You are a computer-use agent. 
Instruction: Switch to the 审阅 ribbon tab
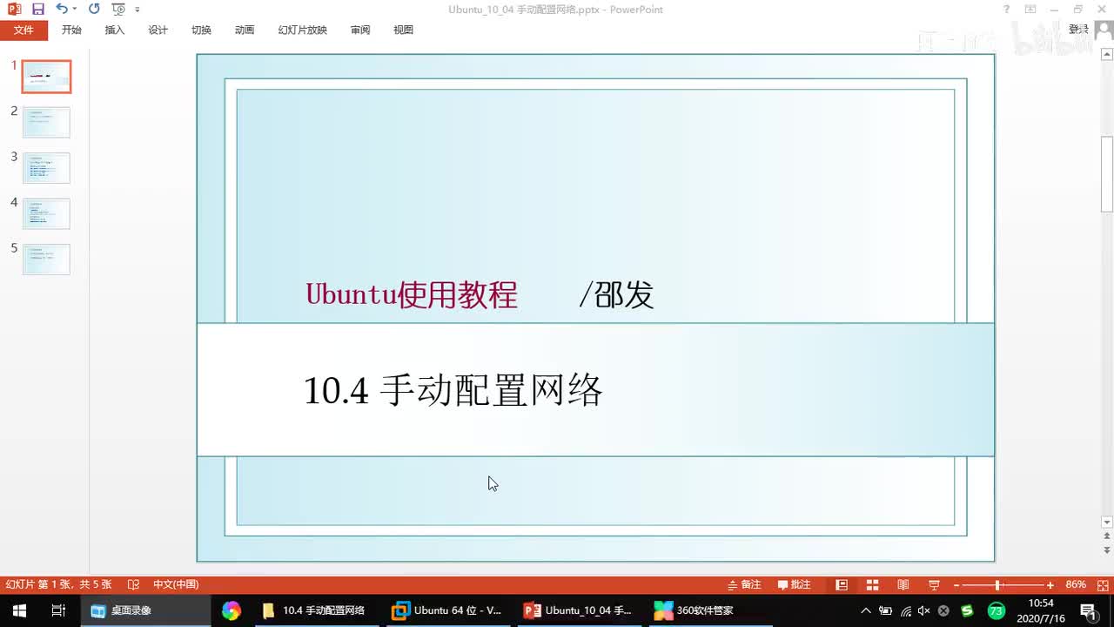pyautogui.click(x=360, y=30)
